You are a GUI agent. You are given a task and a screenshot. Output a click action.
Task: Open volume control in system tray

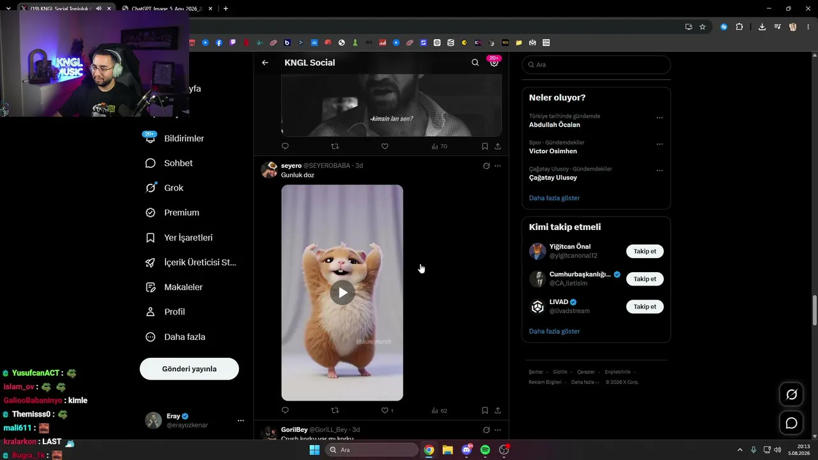tap(777, 450)
